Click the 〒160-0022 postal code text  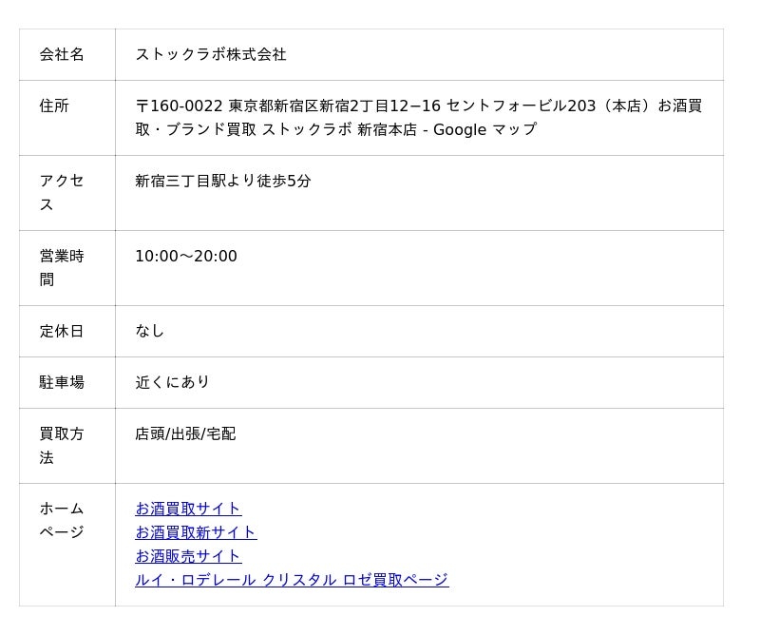[x=179, y=106]
